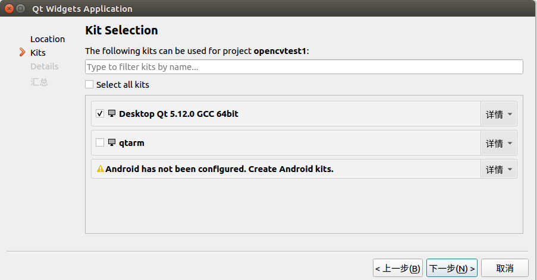Expand 详情 for the Android warning row
The height and width of the screenshot is (280, 537).
498,169
